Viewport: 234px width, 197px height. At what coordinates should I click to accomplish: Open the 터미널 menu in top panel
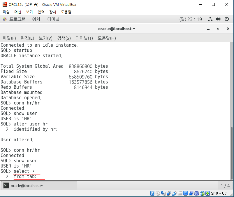click(x=53, y=19)
